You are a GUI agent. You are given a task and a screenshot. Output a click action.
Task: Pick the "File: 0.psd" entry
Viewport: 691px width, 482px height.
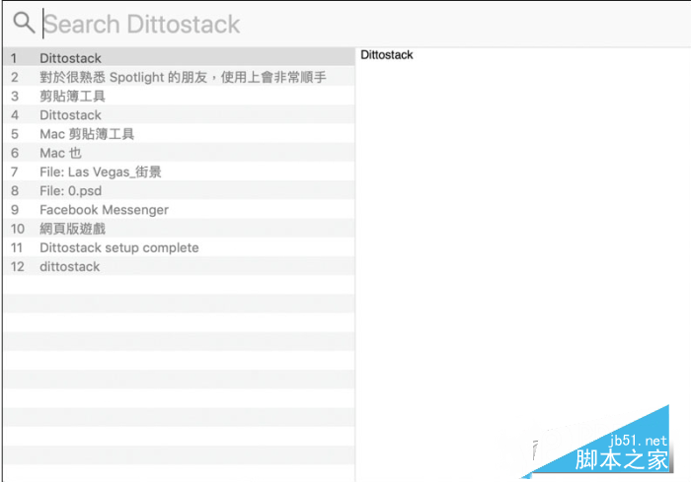coord(179,190)
